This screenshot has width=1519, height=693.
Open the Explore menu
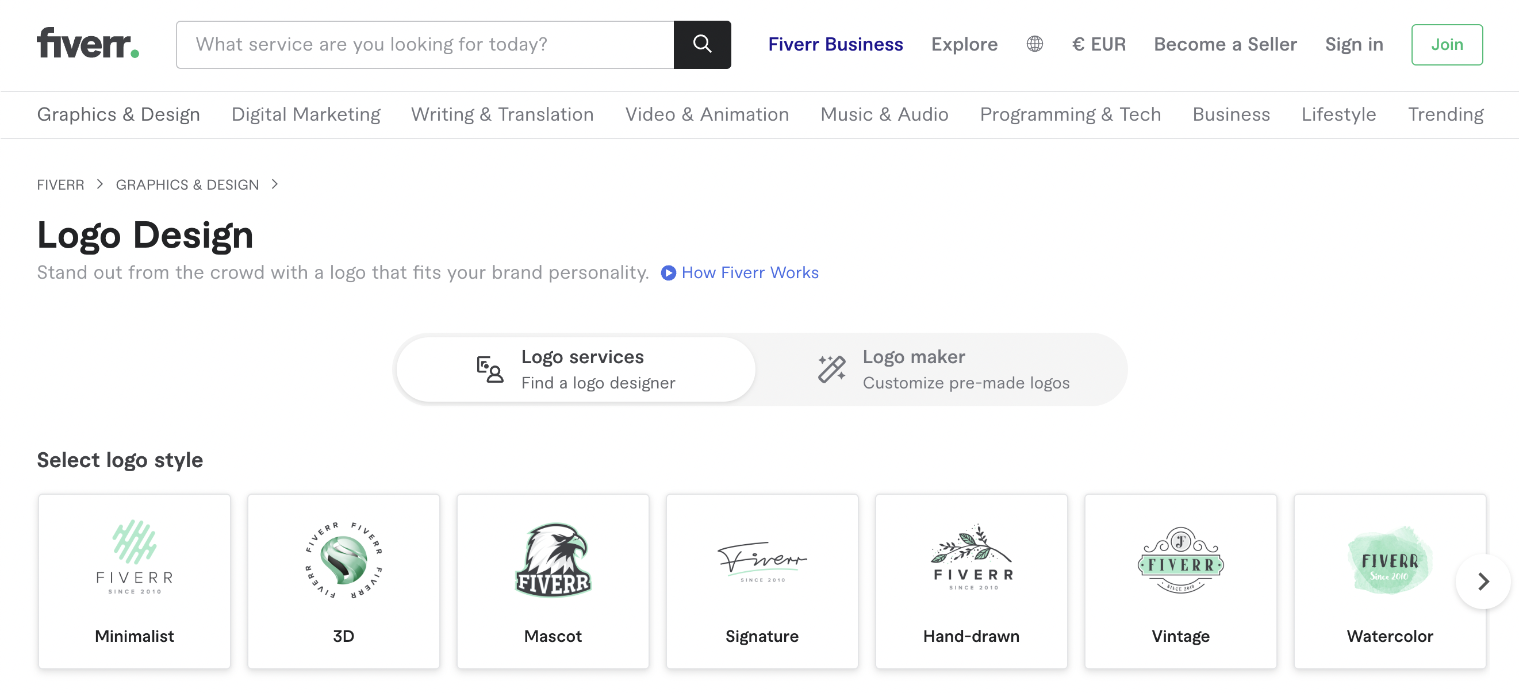tap(964, 44)
